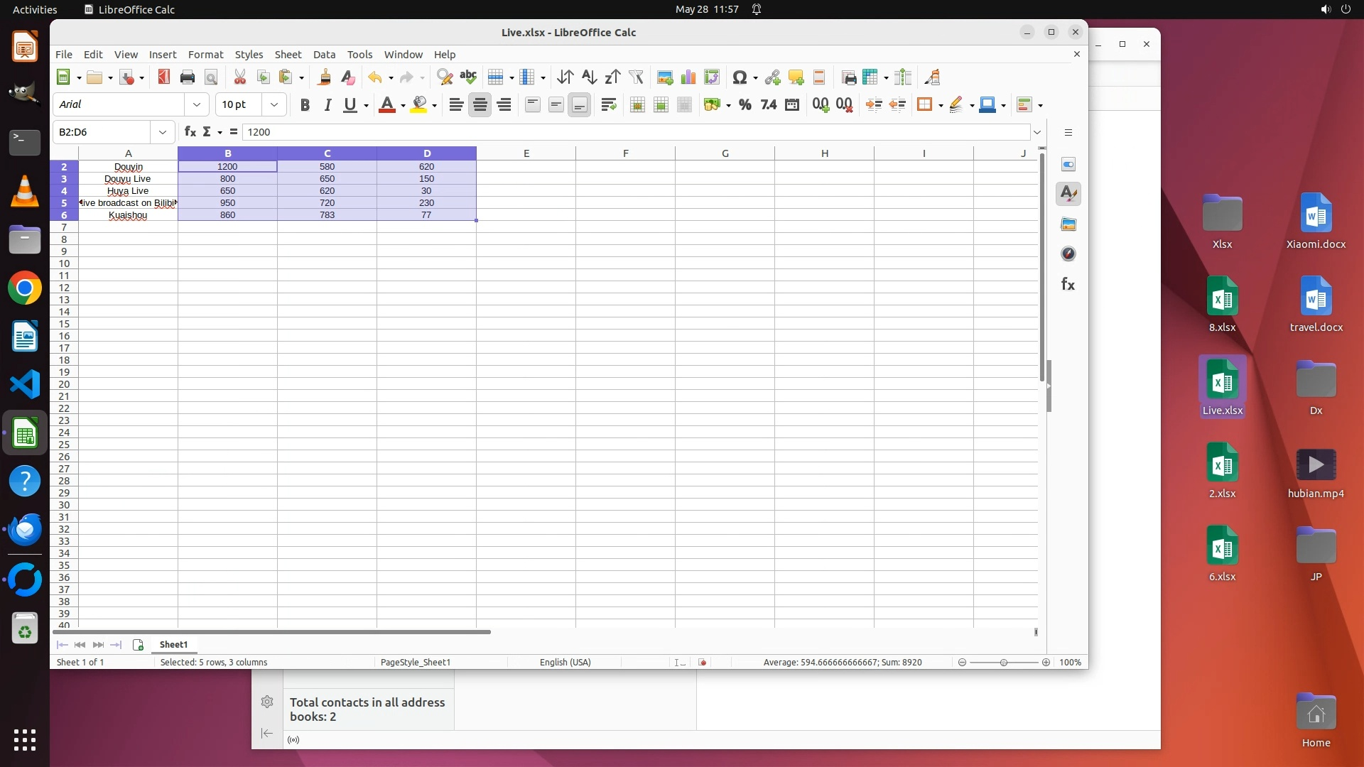
Task: Switch to the Sheet1 tab
Action: 173,645
